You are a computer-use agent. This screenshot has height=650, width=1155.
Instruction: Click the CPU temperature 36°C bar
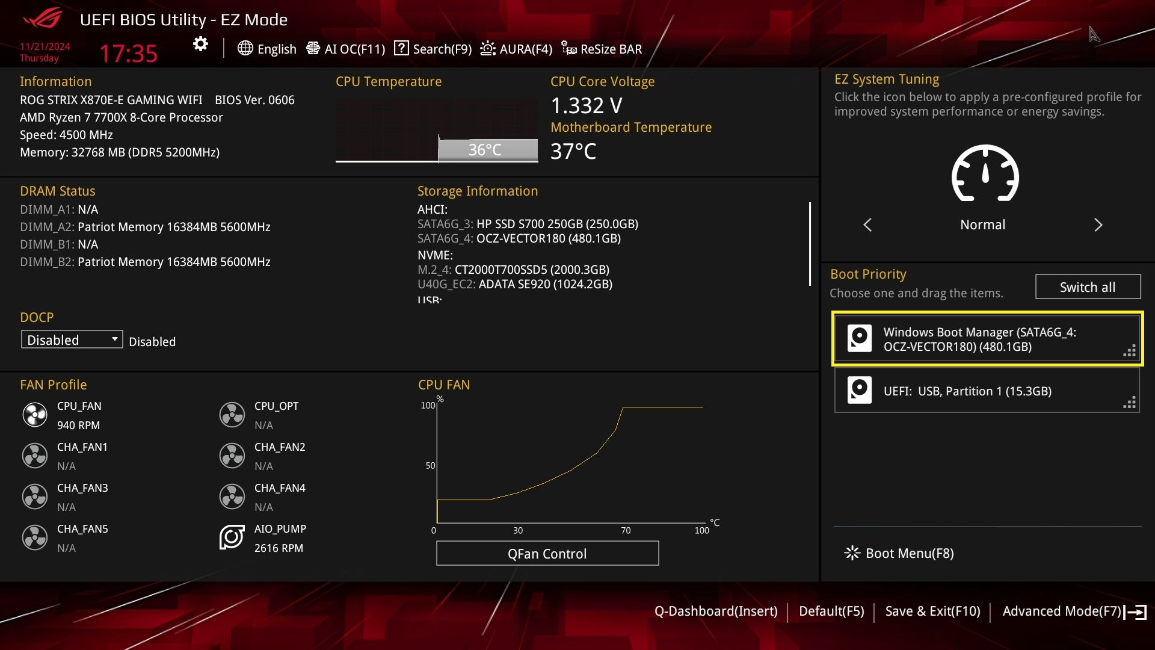488,150
